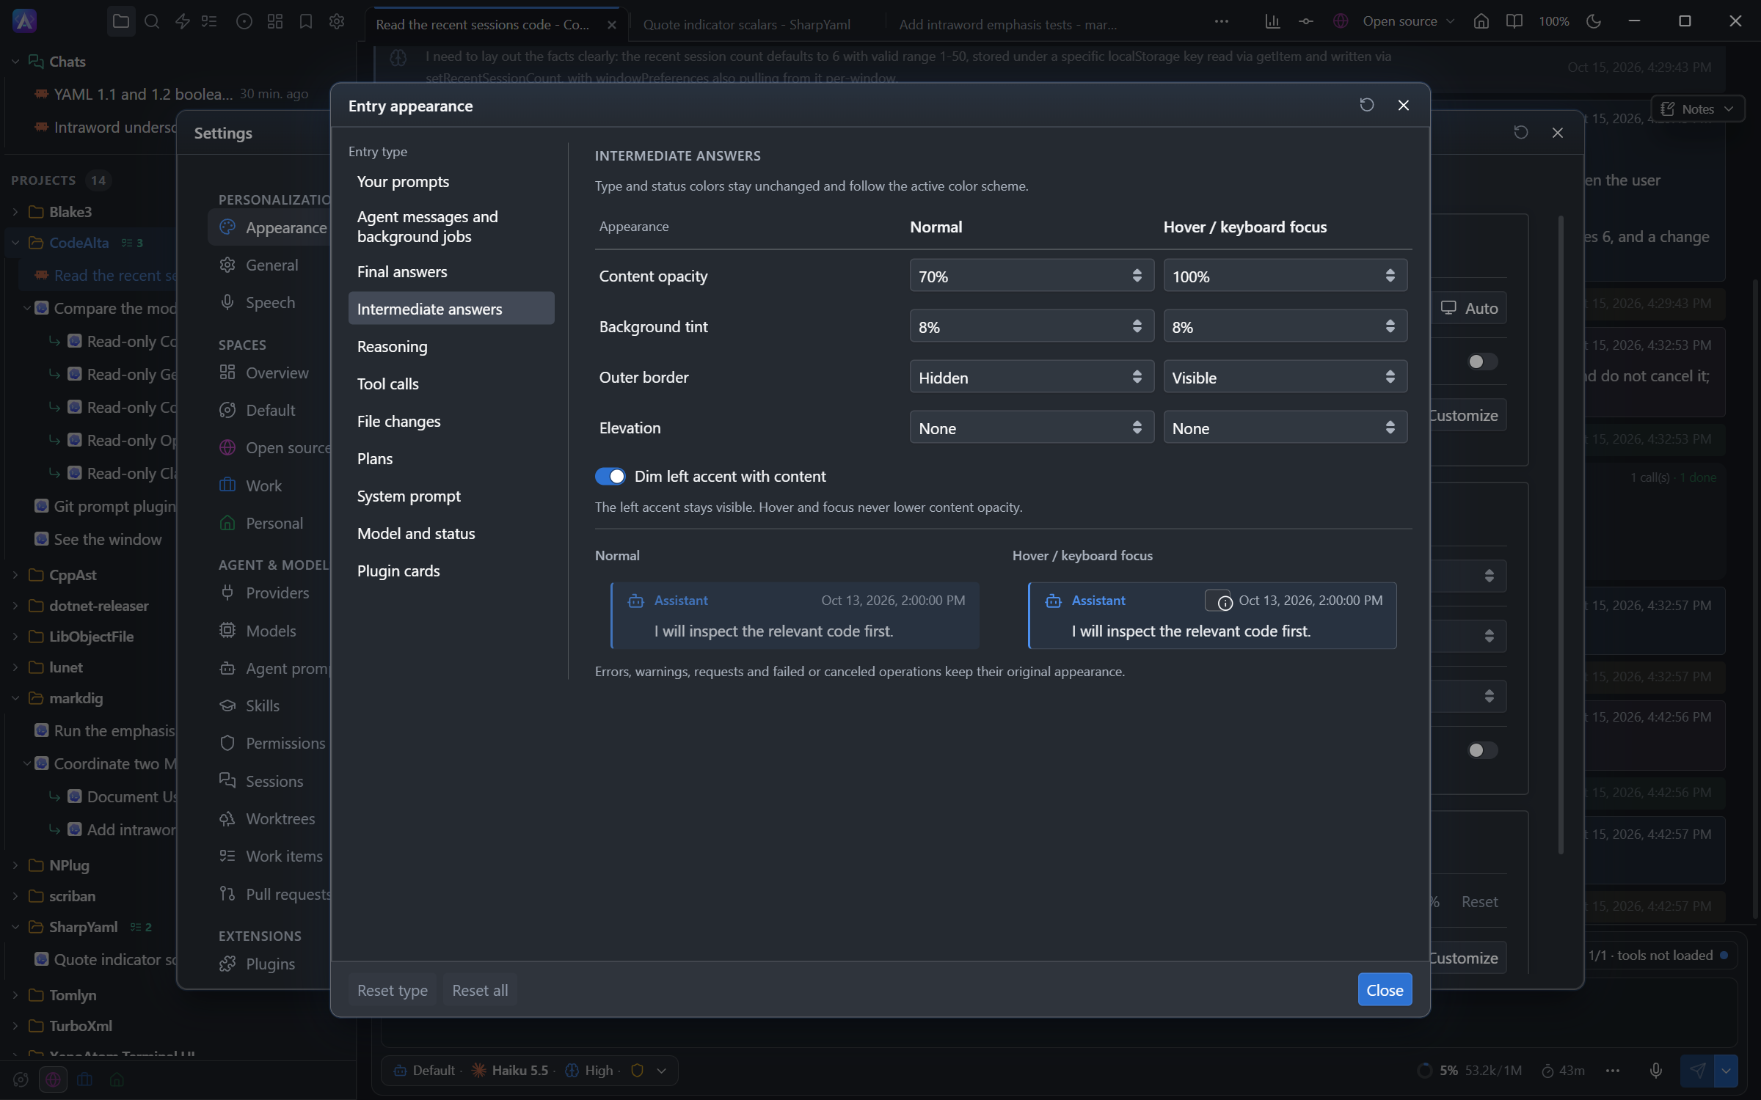Image resolution: width=1761 pixels, height=1100 pixels.
Task: Select Plugin cards entry type
Action: tap(451, 571)
